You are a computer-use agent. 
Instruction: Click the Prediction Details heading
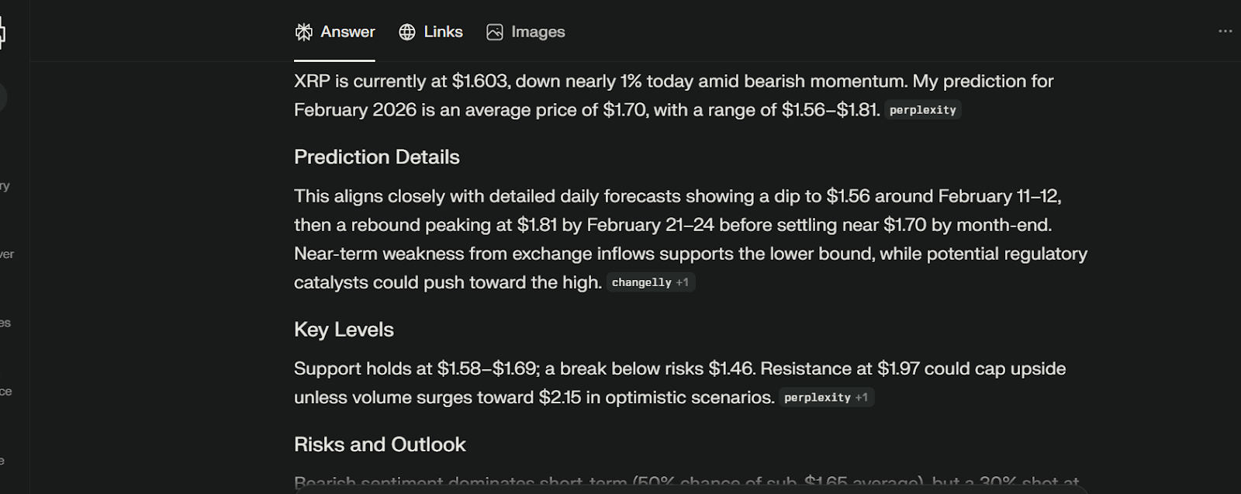[x=377, y=157]
